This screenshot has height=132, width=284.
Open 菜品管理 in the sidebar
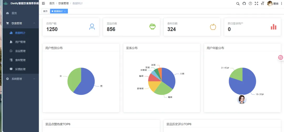point(21,51)
